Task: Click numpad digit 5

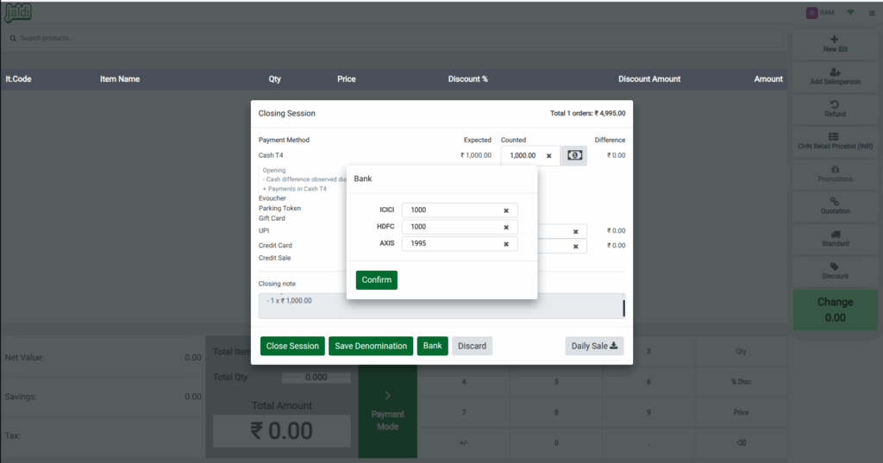Action: pyautogui.click(x=556, y=382)
